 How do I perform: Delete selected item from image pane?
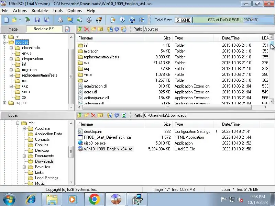pyautogui.click(x=87, y=29)
